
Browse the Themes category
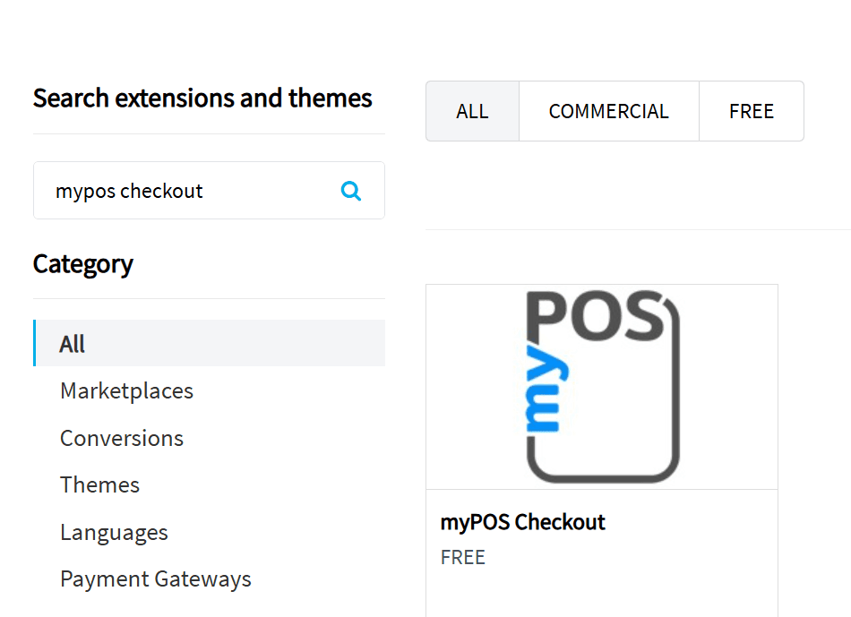pyautogui.click(x=99, y=484)
